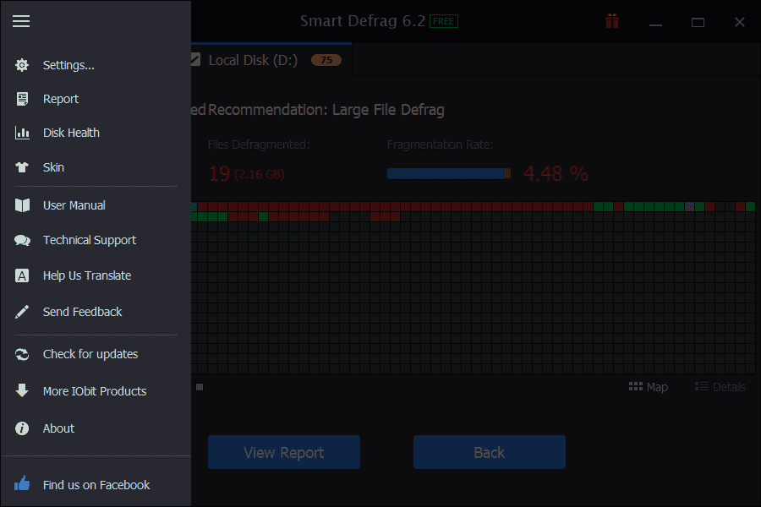
Task: Click the Check for updates refresh icon
Action: [22, 354]
